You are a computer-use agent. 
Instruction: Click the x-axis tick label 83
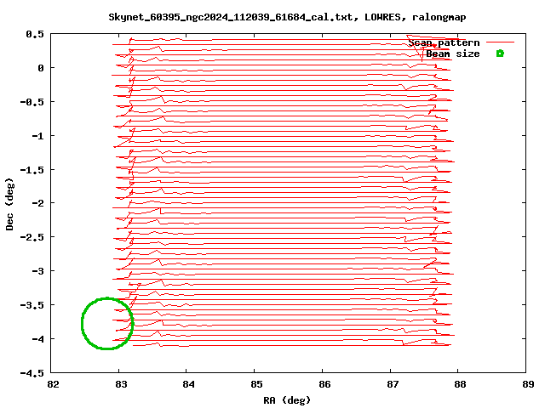click(x=121, y=384)
